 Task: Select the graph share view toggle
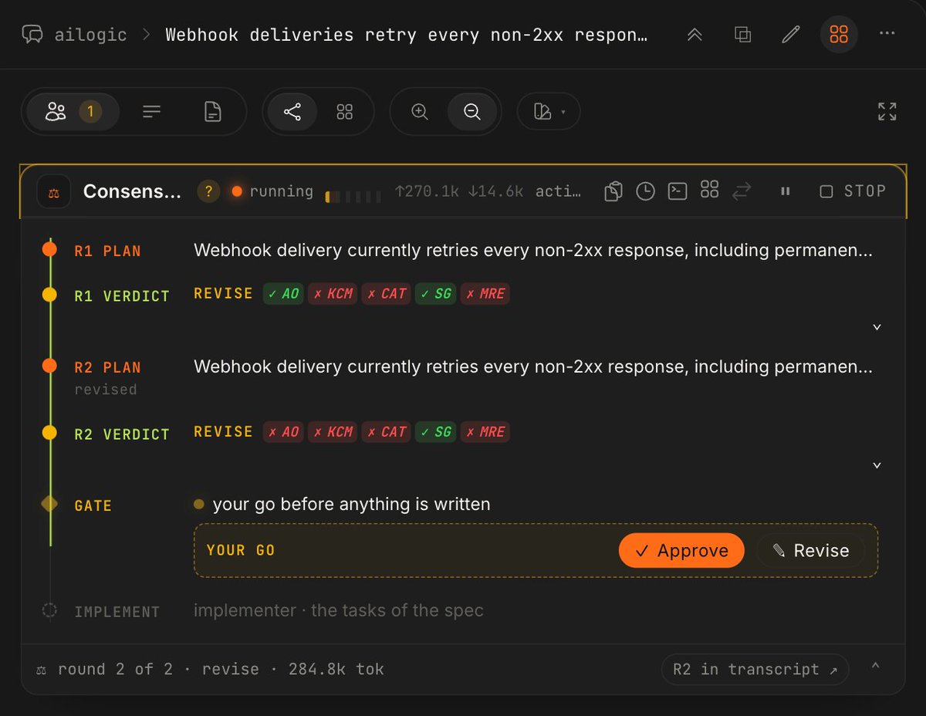click(292, 112)
